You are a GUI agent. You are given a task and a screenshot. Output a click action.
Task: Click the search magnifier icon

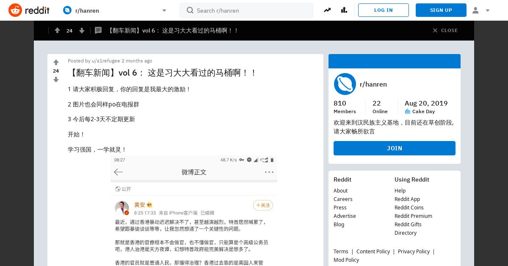point(190,10)
